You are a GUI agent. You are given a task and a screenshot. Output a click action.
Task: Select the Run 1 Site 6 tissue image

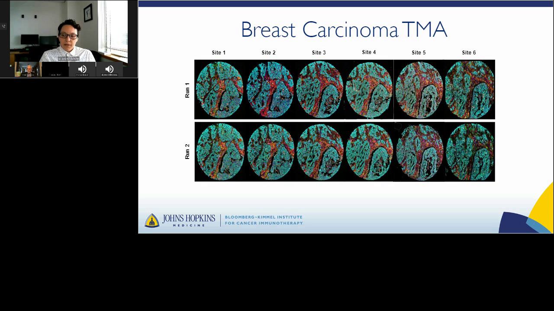pos(470,89)
